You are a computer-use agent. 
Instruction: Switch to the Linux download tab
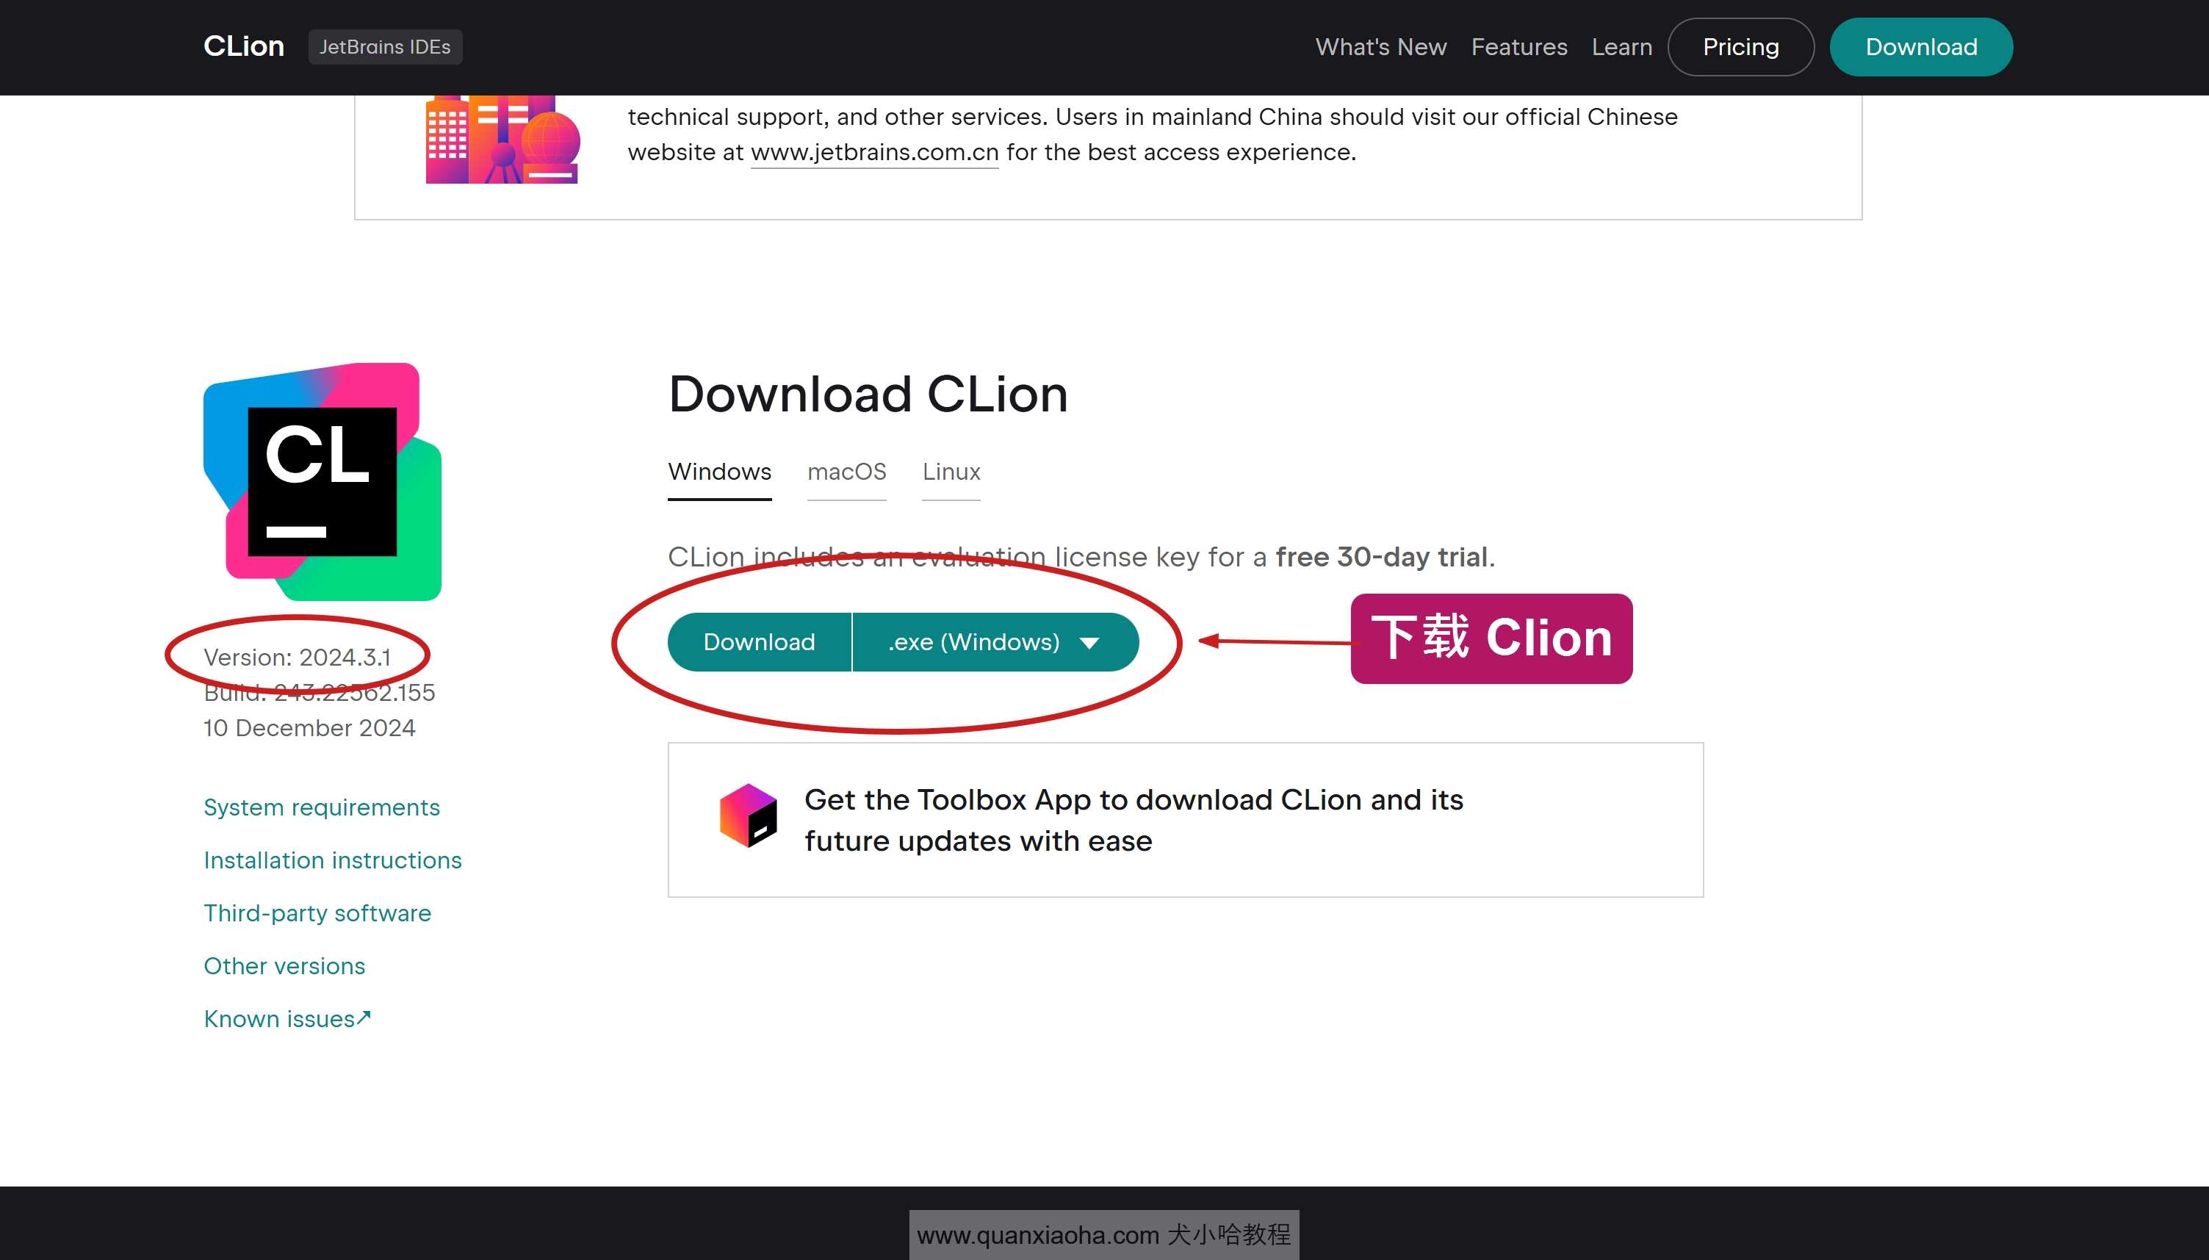coord(951,471)
